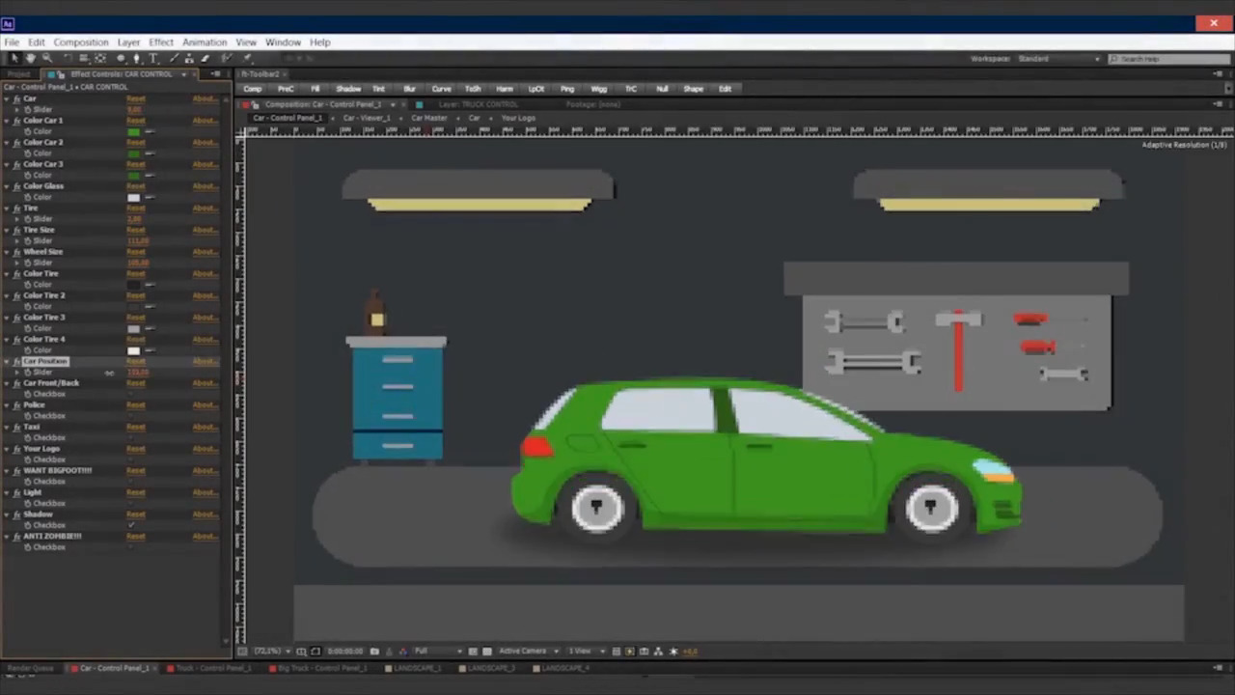Viewport: 1235px width, 695px height.
Task: Click Reset for Car Position
Action: [135, 361]
